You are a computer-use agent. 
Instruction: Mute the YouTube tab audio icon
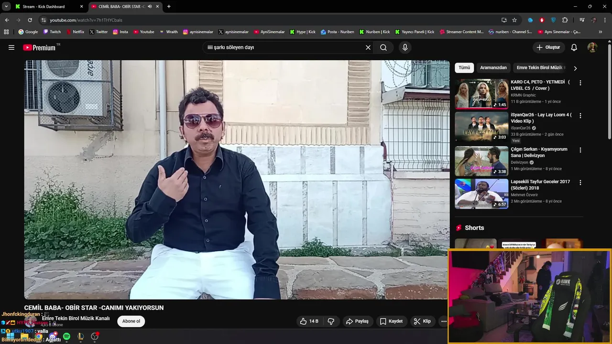pyautogui.click(x=150, y=7)
